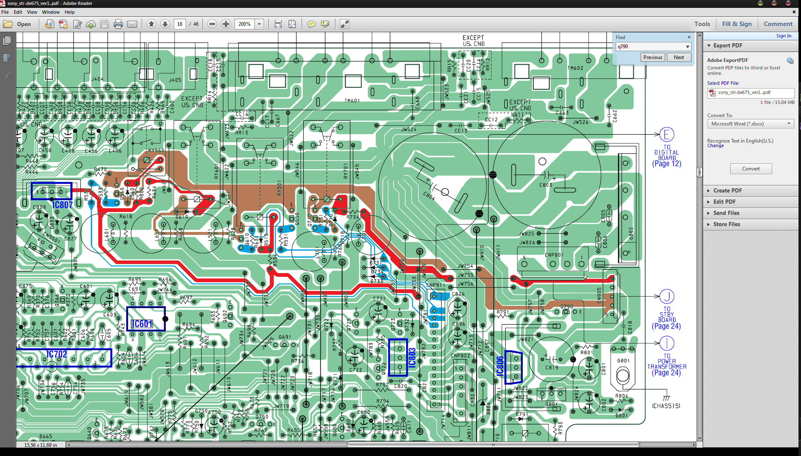The image size is (801, 456).
Task: Expand the Send Files section
Action: point(726,213)
